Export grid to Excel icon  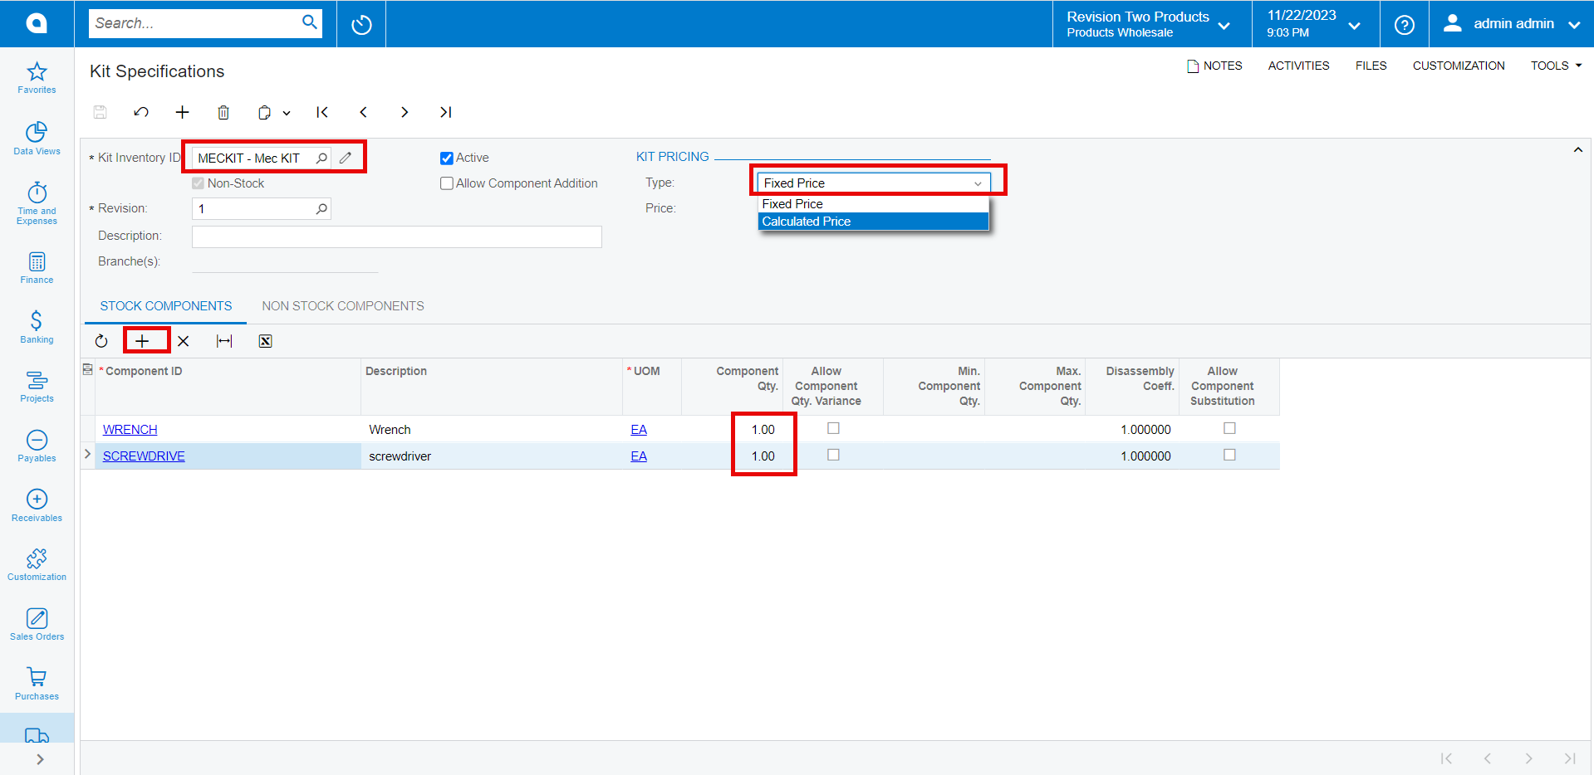265,341
